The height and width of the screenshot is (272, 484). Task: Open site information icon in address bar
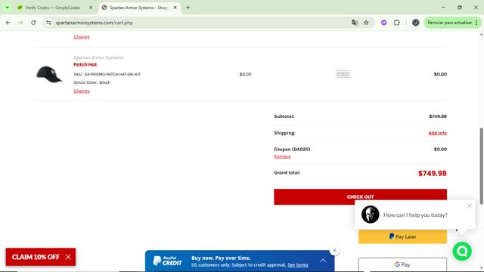[x=48, y=23]
